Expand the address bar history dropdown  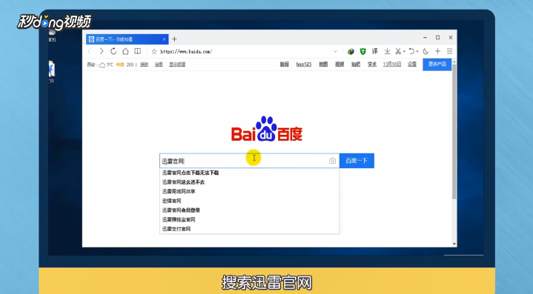click(335, 52)
